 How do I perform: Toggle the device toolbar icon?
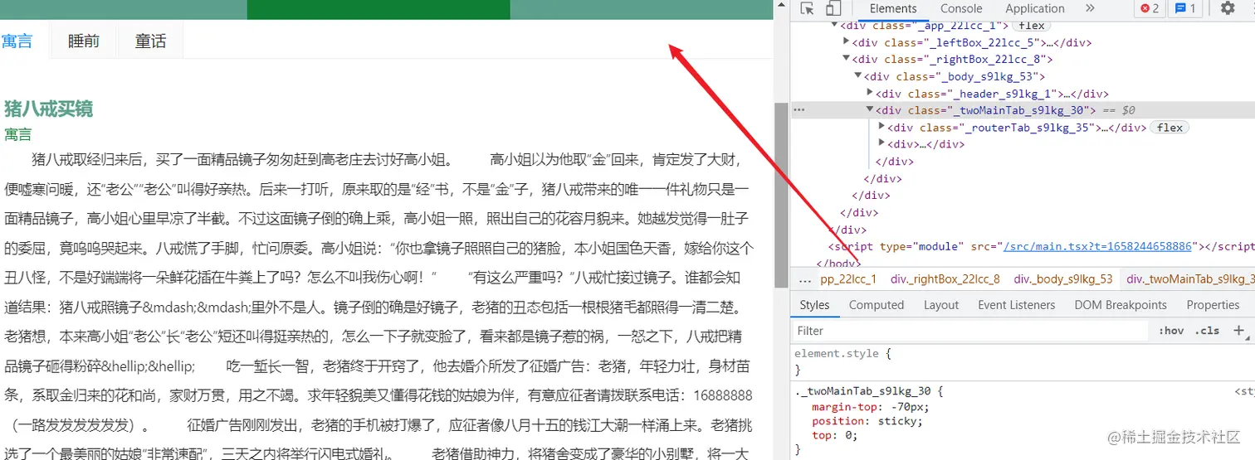click(x=833, y=8)
